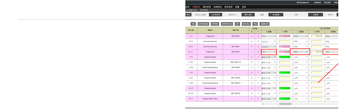Open Fibro vendor dropdown in row 1.2.1
This screenshot has width=353, height=109.
[x=269, y=36]
